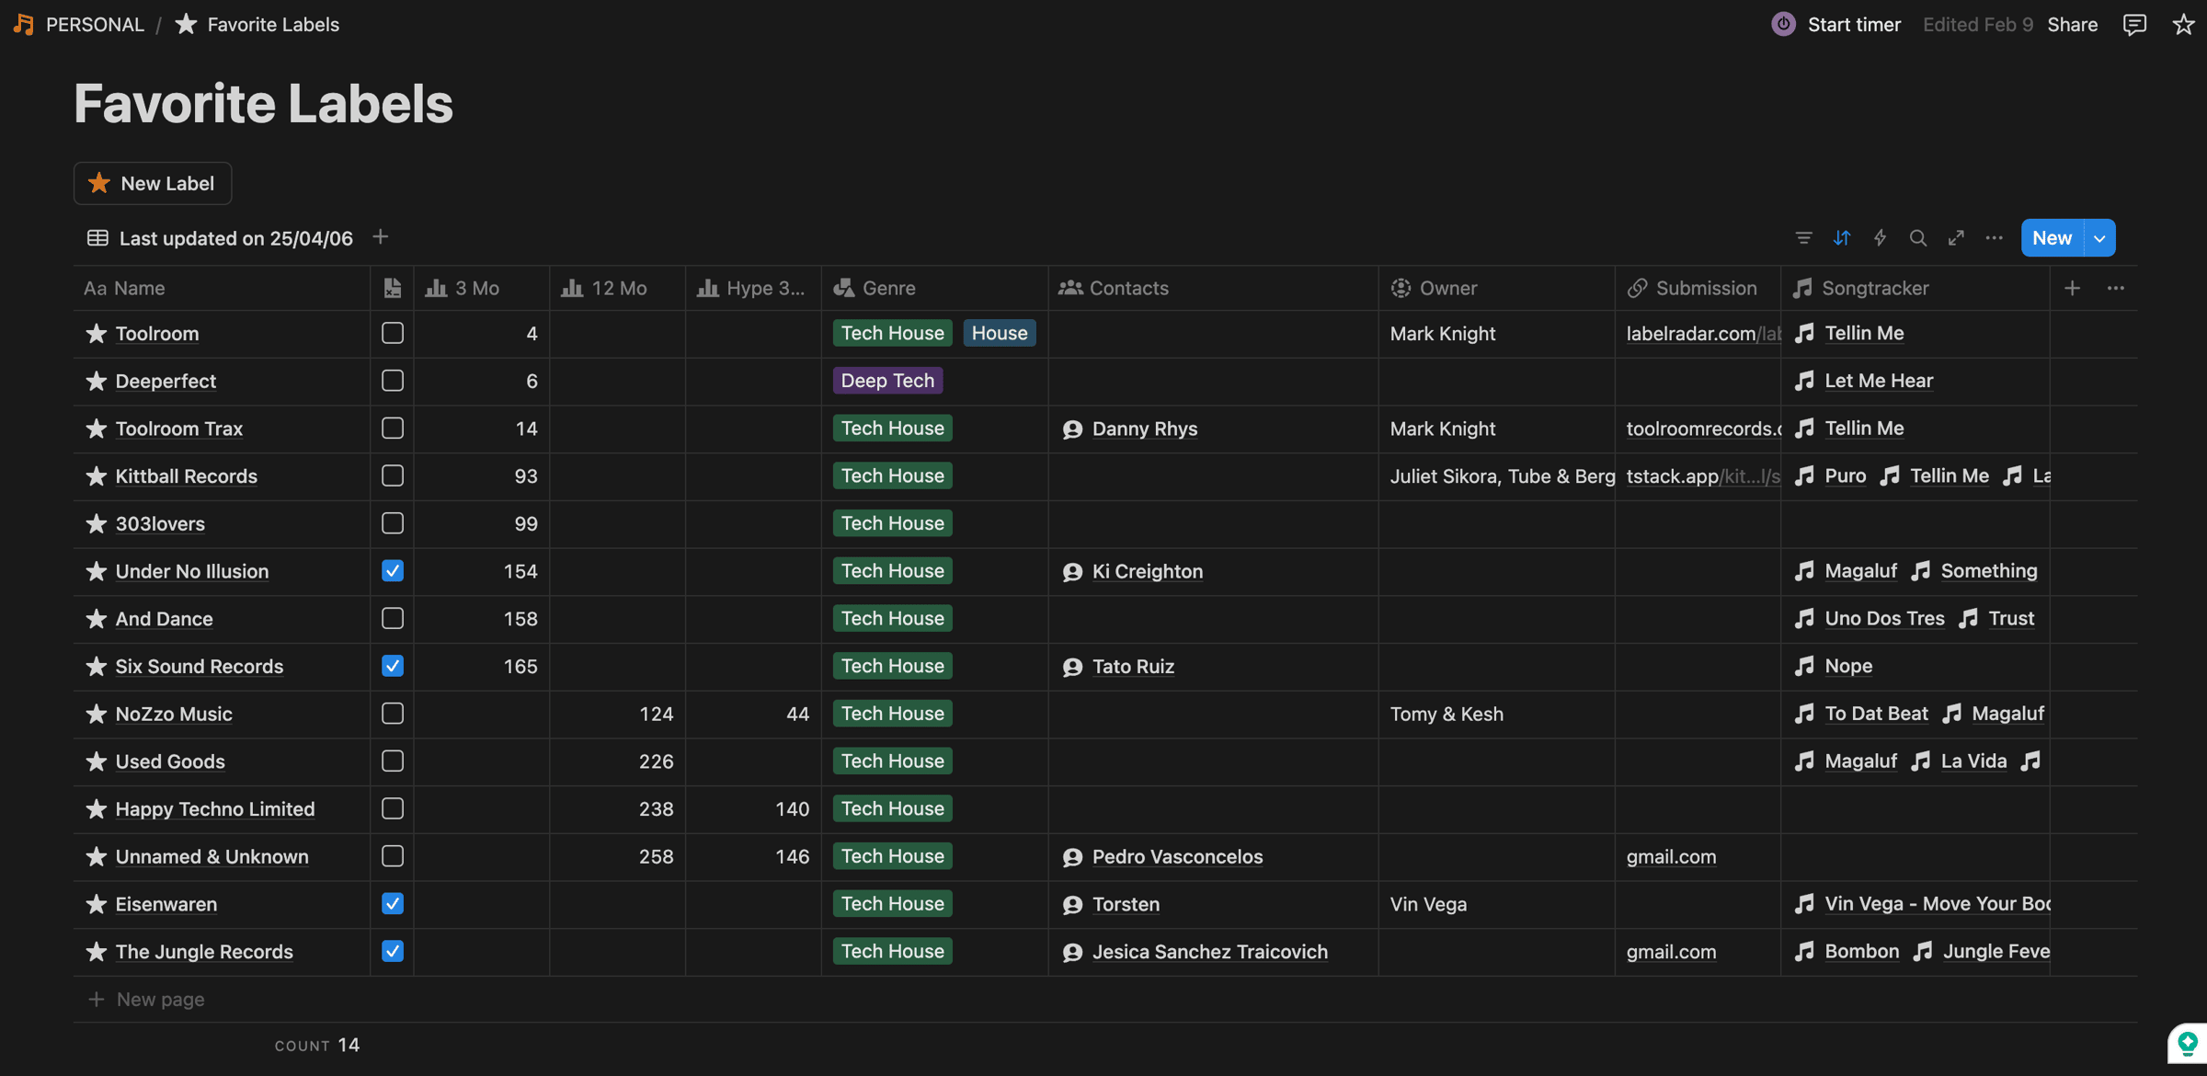Viewport: 2207px width, 1076px height.
Task: Click the database search magnifier icon
Action: tap(1918, 238)
